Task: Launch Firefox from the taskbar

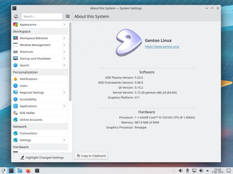Action: (x=28, y=171)
